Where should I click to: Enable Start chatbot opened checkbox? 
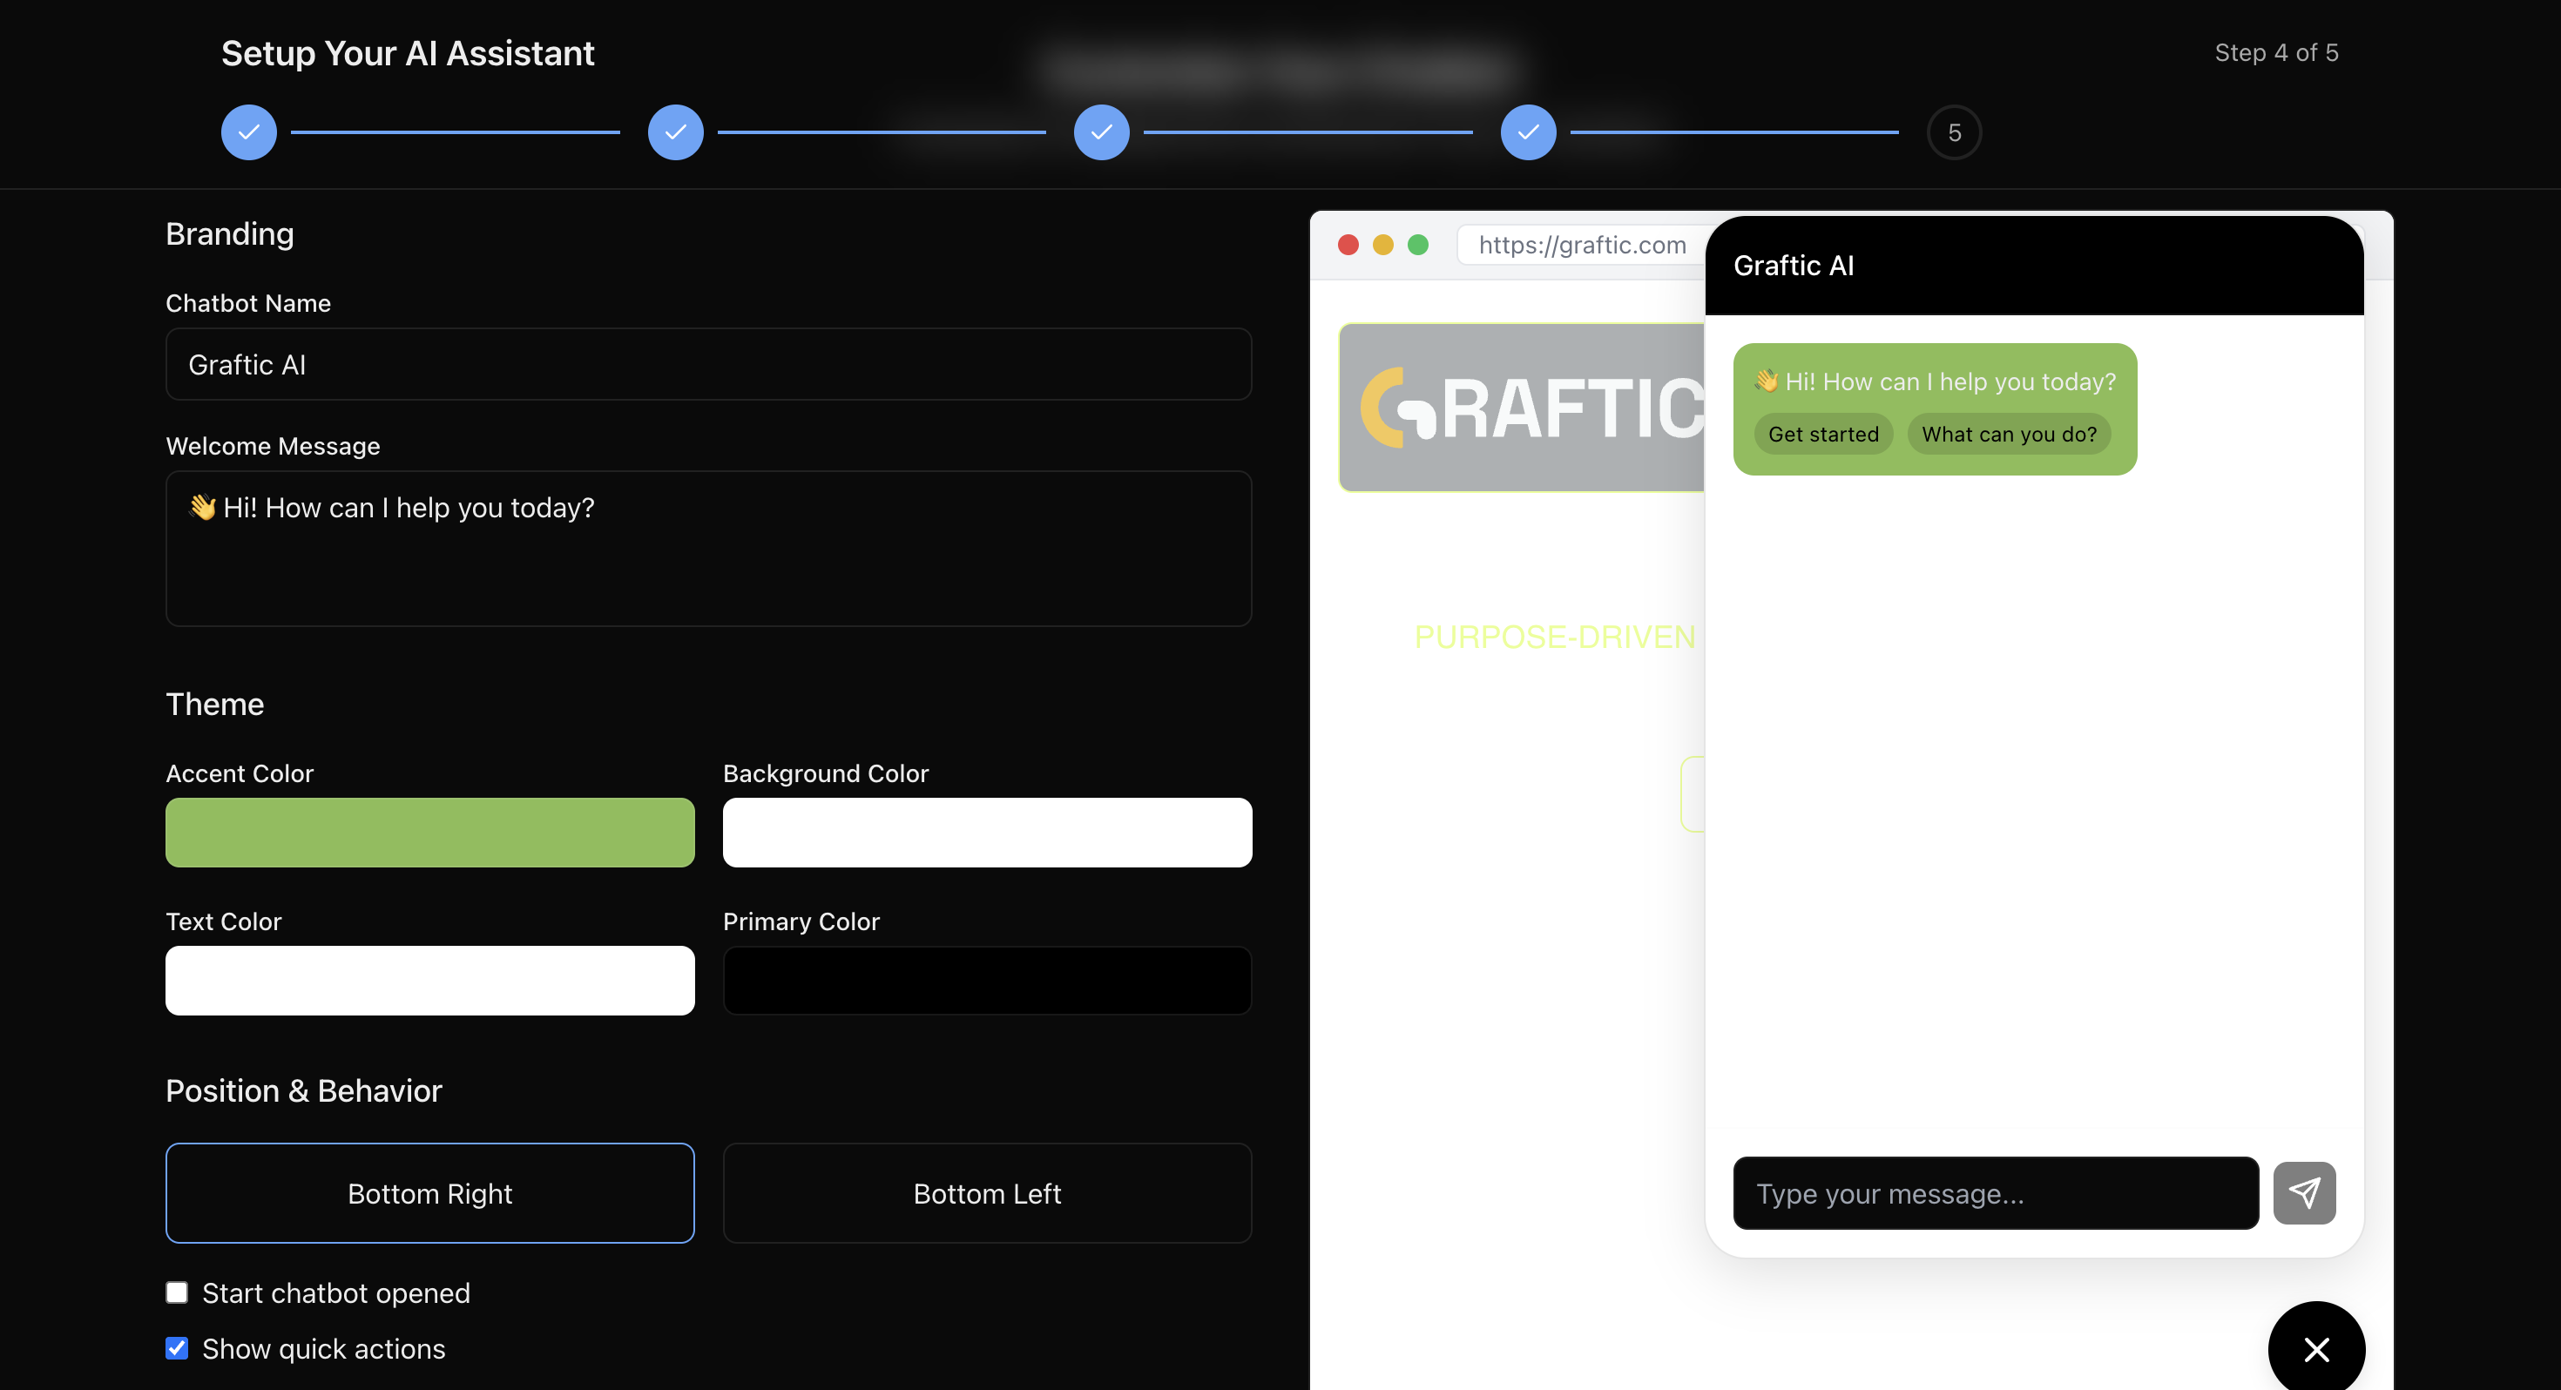click(177, 1292)
